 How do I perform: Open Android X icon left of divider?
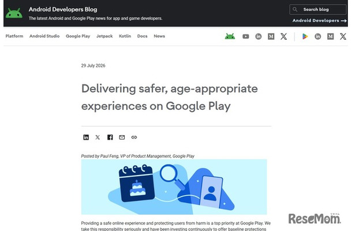283,36
